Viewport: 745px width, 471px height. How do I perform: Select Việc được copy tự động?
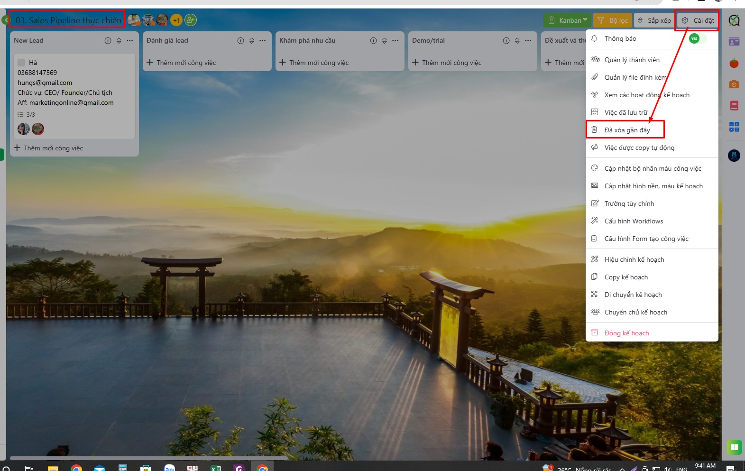point(652,148)
